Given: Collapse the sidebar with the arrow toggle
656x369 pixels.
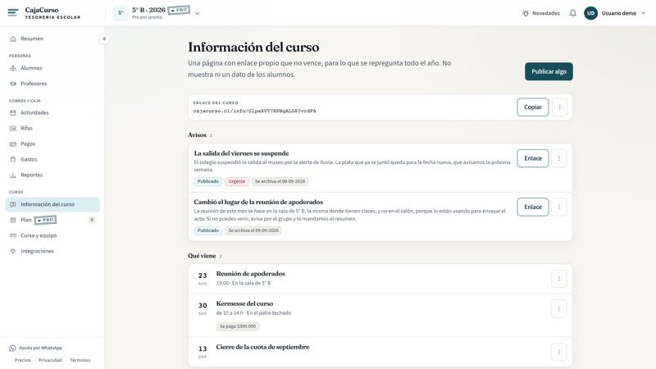Looking at the screenshot, I should tap(104, 39).
